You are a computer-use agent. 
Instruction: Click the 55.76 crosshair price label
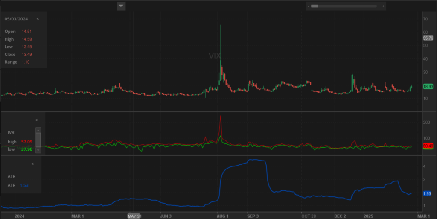click(x=428, y=38)
